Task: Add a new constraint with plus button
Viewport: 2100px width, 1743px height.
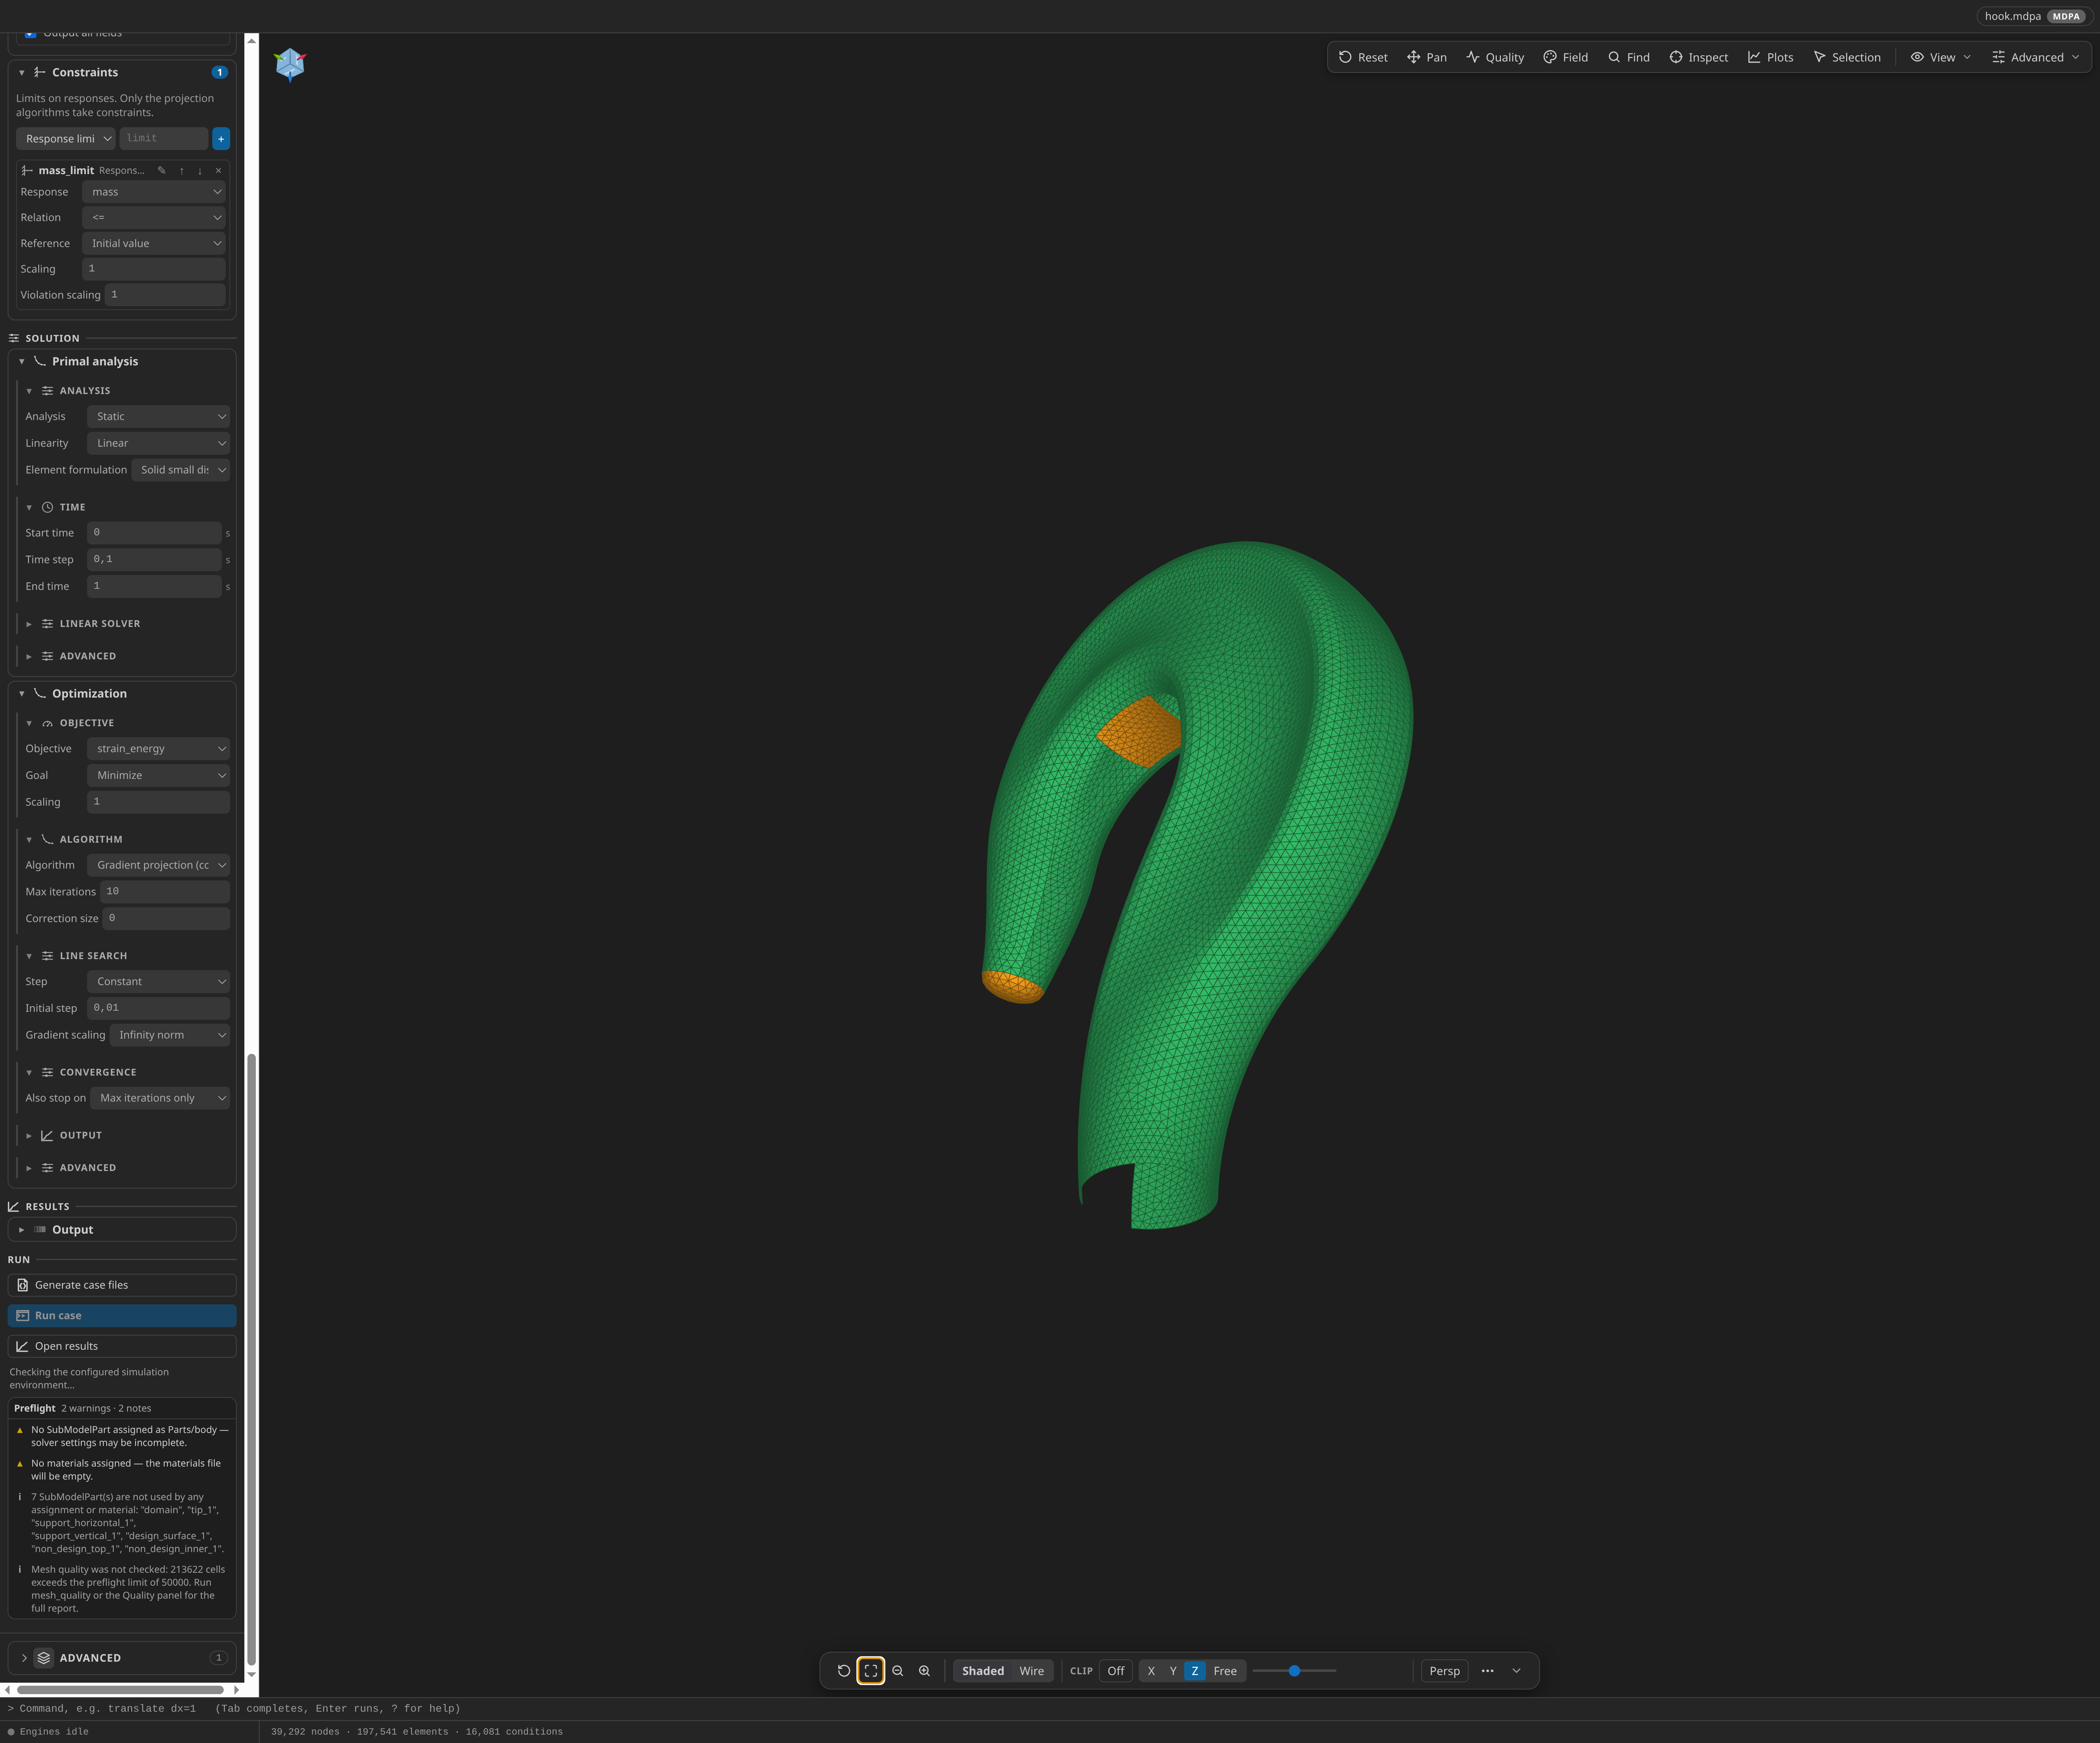Action: pyautogui.click(x=221, y=139)
